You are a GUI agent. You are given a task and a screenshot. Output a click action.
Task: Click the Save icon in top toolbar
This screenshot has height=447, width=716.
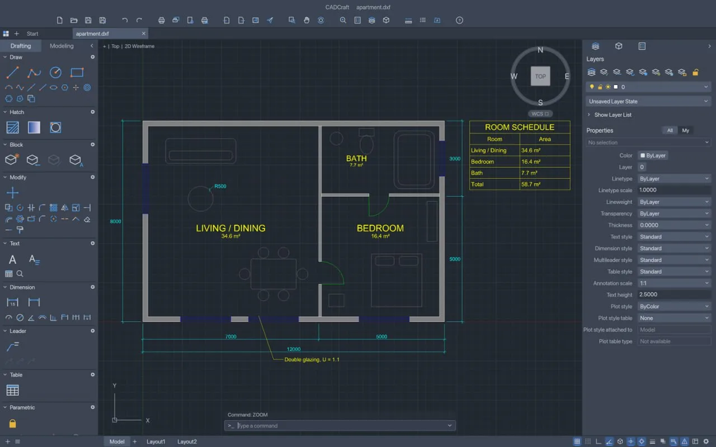[x=88, y=20]
